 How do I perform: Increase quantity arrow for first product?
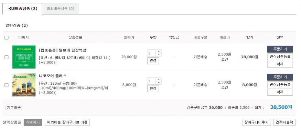159,51
